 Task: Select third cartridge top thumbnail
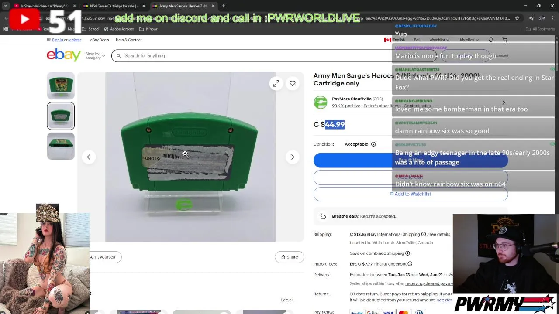(61, 146)
